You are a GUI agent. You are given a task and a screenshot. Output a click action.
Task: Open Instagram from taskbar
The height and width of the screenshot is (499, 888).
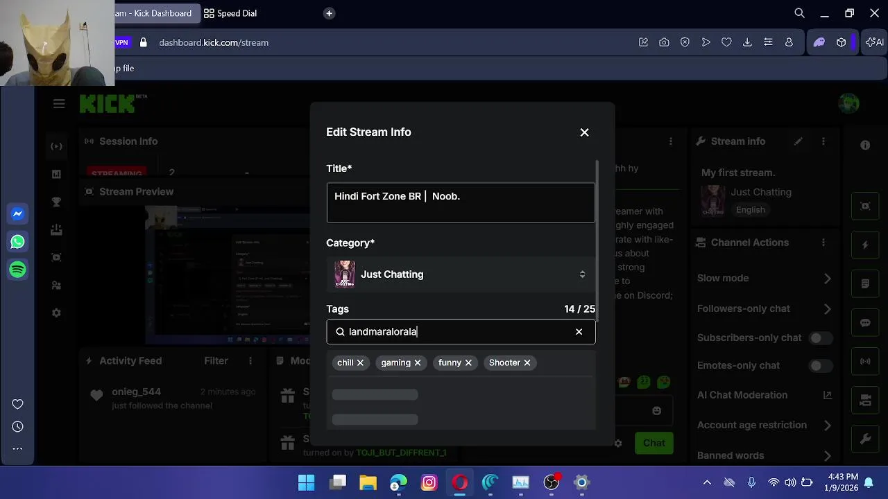429,482
